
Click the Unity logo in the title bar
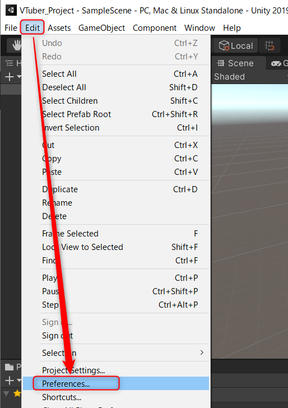coord(11,11)
